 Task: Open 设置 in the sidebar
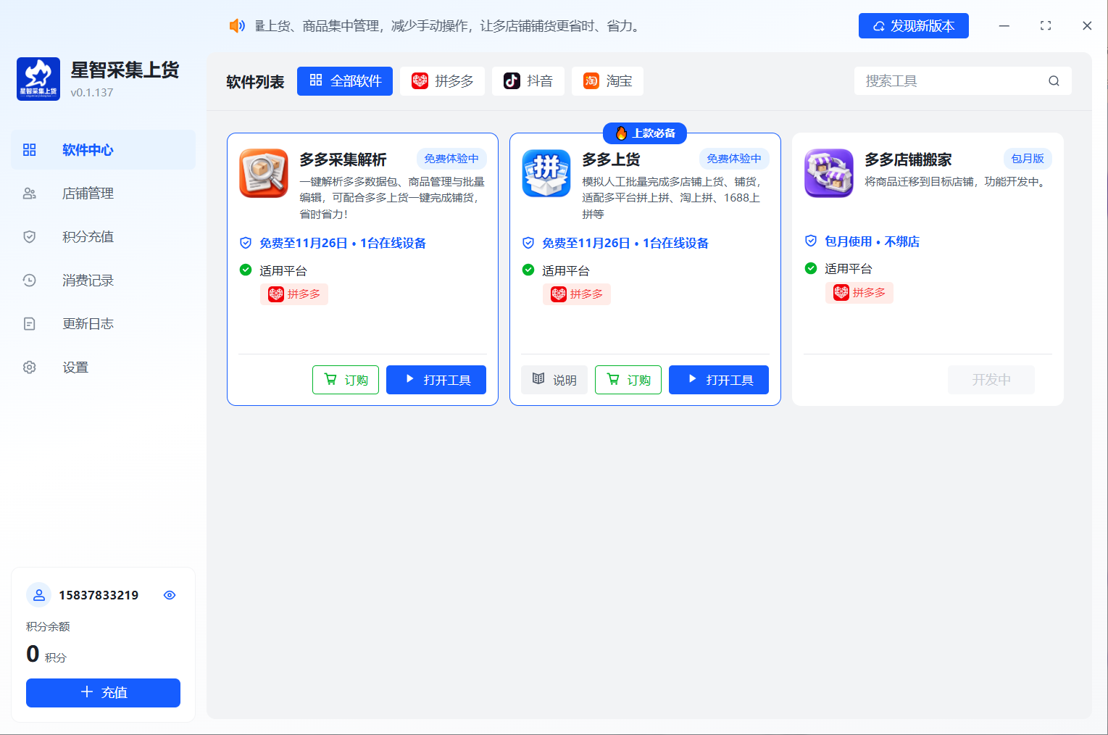pyautogui.click(x=103, y=367)
